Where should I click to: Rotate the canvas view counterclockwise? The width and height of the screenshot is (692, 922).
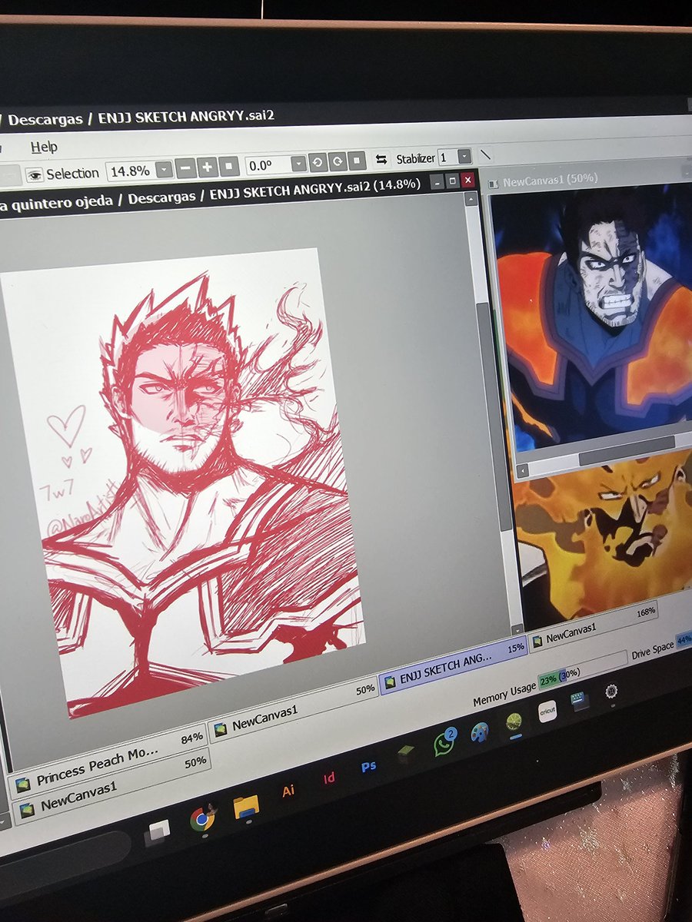[317, 163]
